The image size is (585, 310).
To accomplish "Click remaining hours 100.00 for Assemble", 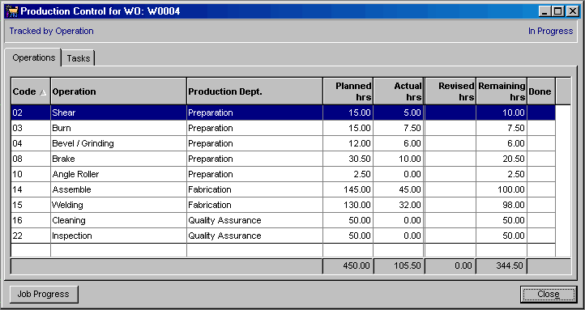I will [502, 189].
